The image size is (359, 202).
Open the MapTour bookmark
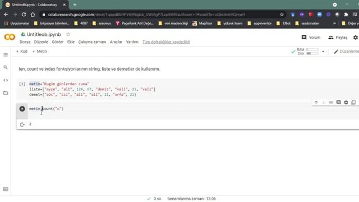tap(202, 24)
